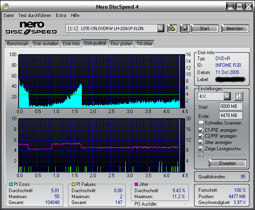
Task: Click the disabled Zeige Schreibgeschw. checkbox
Action: pos(201,155)
